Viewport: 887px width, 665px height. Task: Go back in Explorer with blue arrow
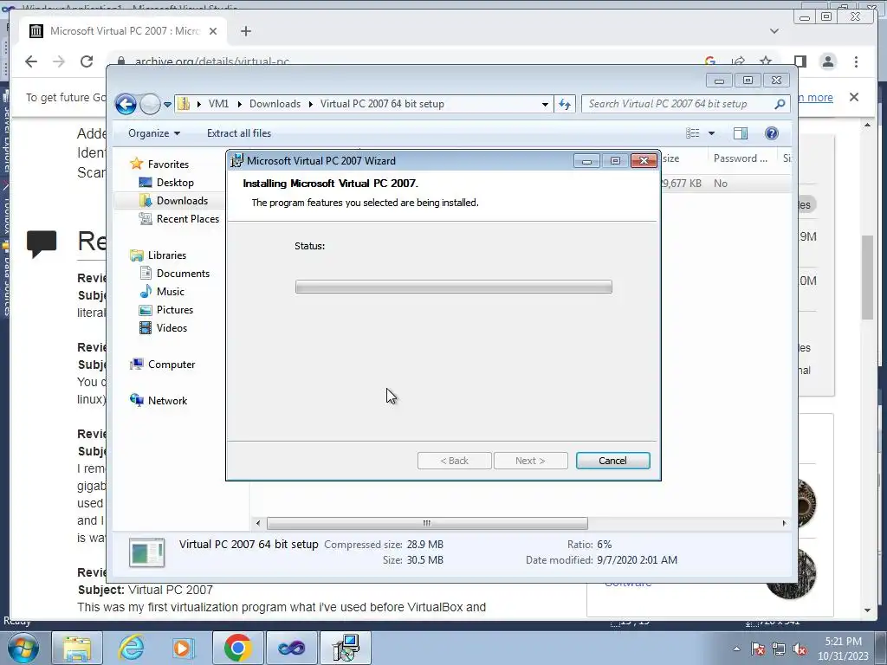point(126,104)
